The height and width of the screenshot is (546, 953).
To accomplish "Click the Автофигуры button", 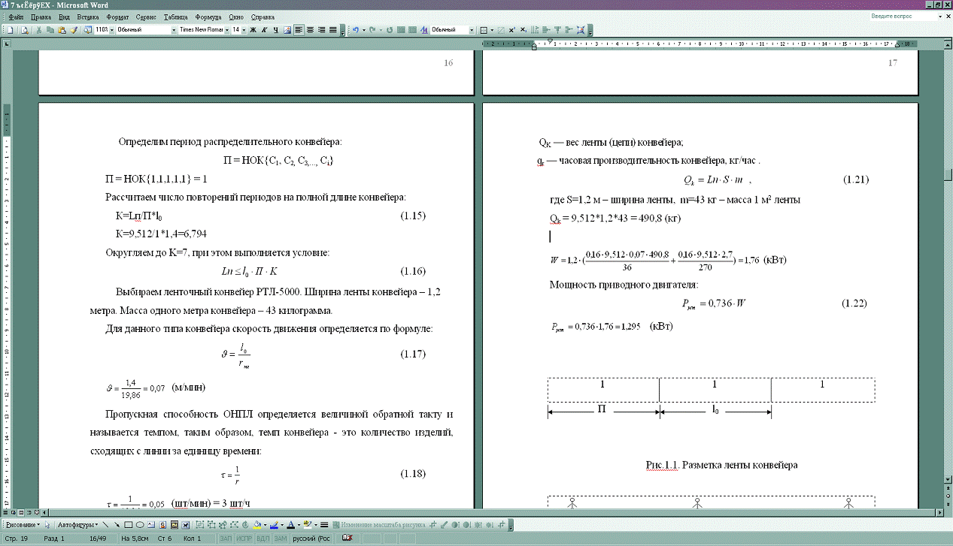I will pos(77,525).
